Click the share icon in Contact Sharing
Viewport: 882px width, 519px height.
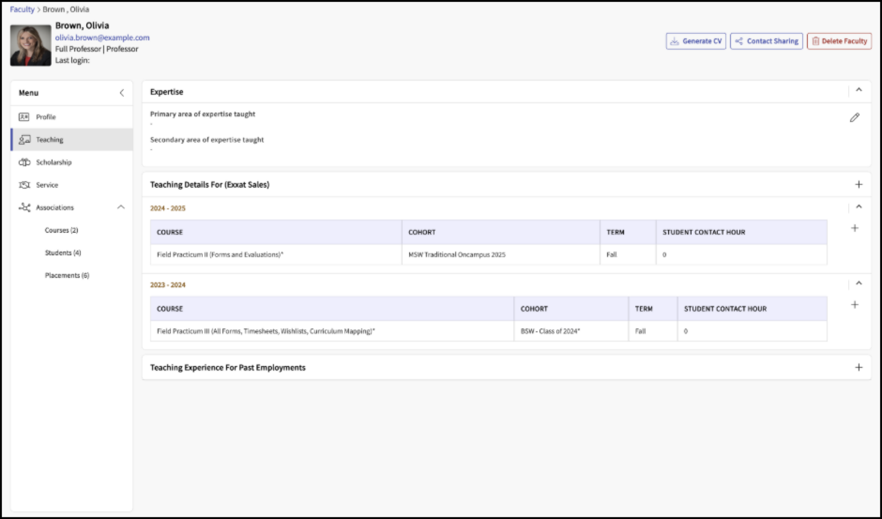[739, 41]
